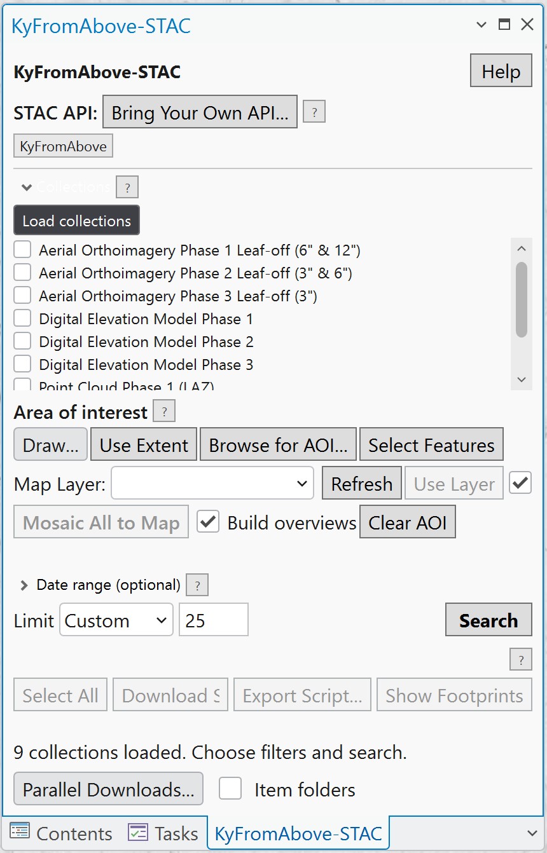The image size is (547, 853).
Task: Click the Limit value field showing 25
Action: [x=214, y=620]
